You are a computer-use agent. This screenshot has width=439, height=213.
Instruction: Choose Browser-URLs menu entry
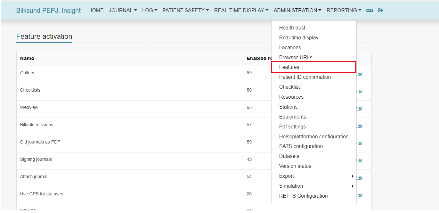click(x=314, y=57)
